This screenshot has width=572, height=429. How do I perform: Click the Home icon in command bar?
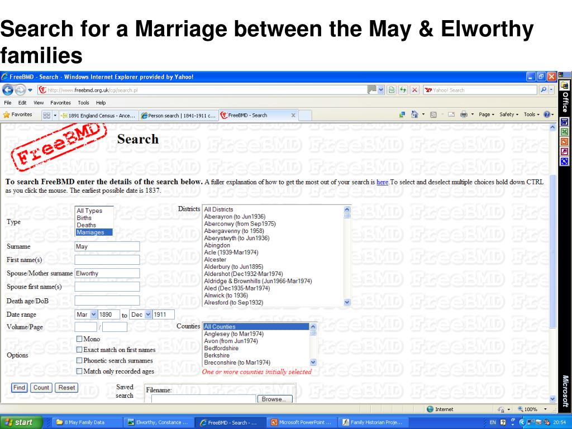pos(414,115)
